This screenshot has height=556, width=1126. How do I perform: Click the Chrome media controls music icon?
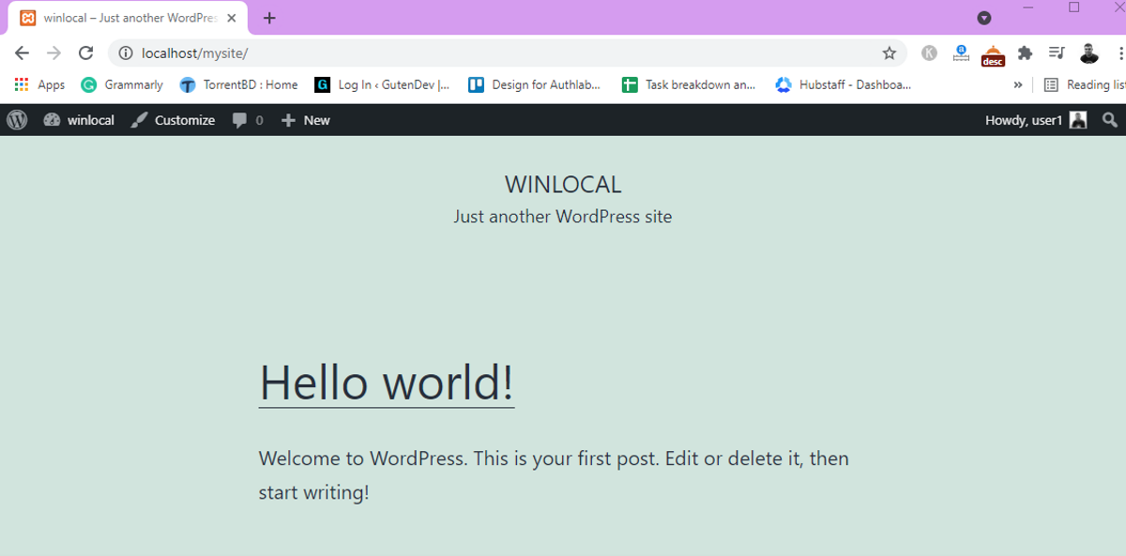tap(1057, 53)
